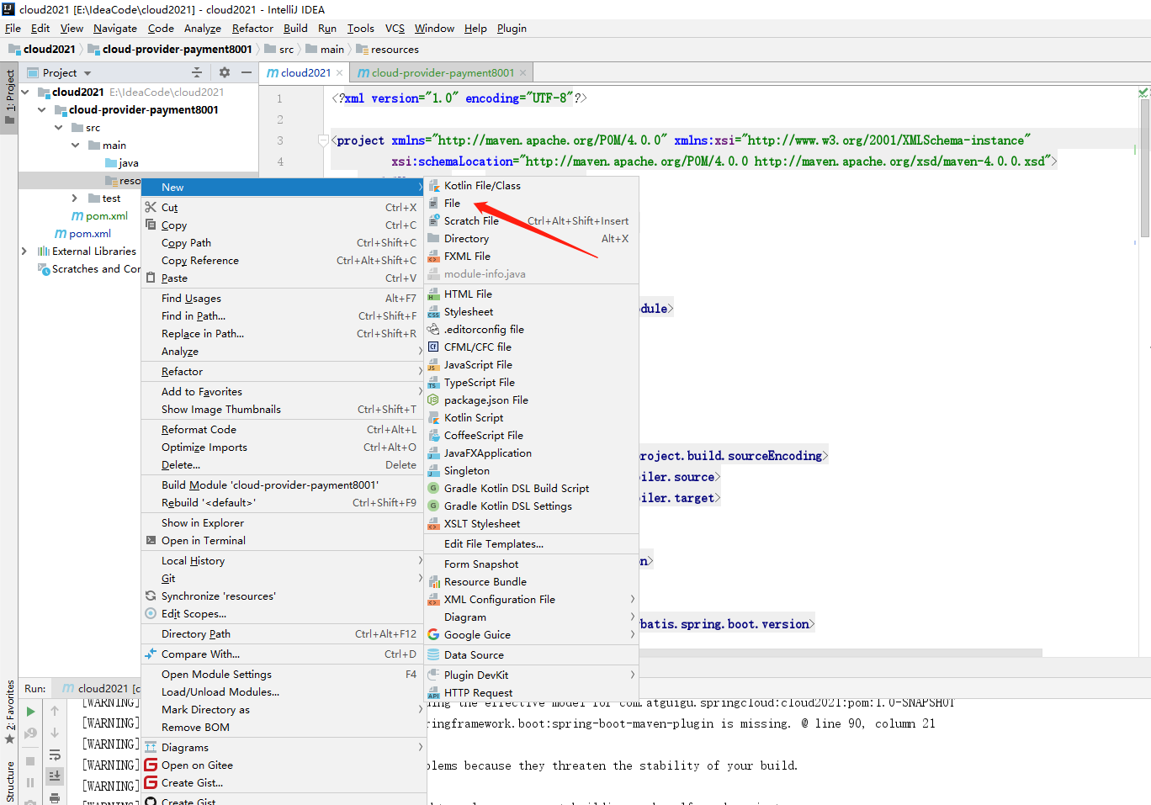Click the Cut scissors icon in context menu

[x=151, y=207]
